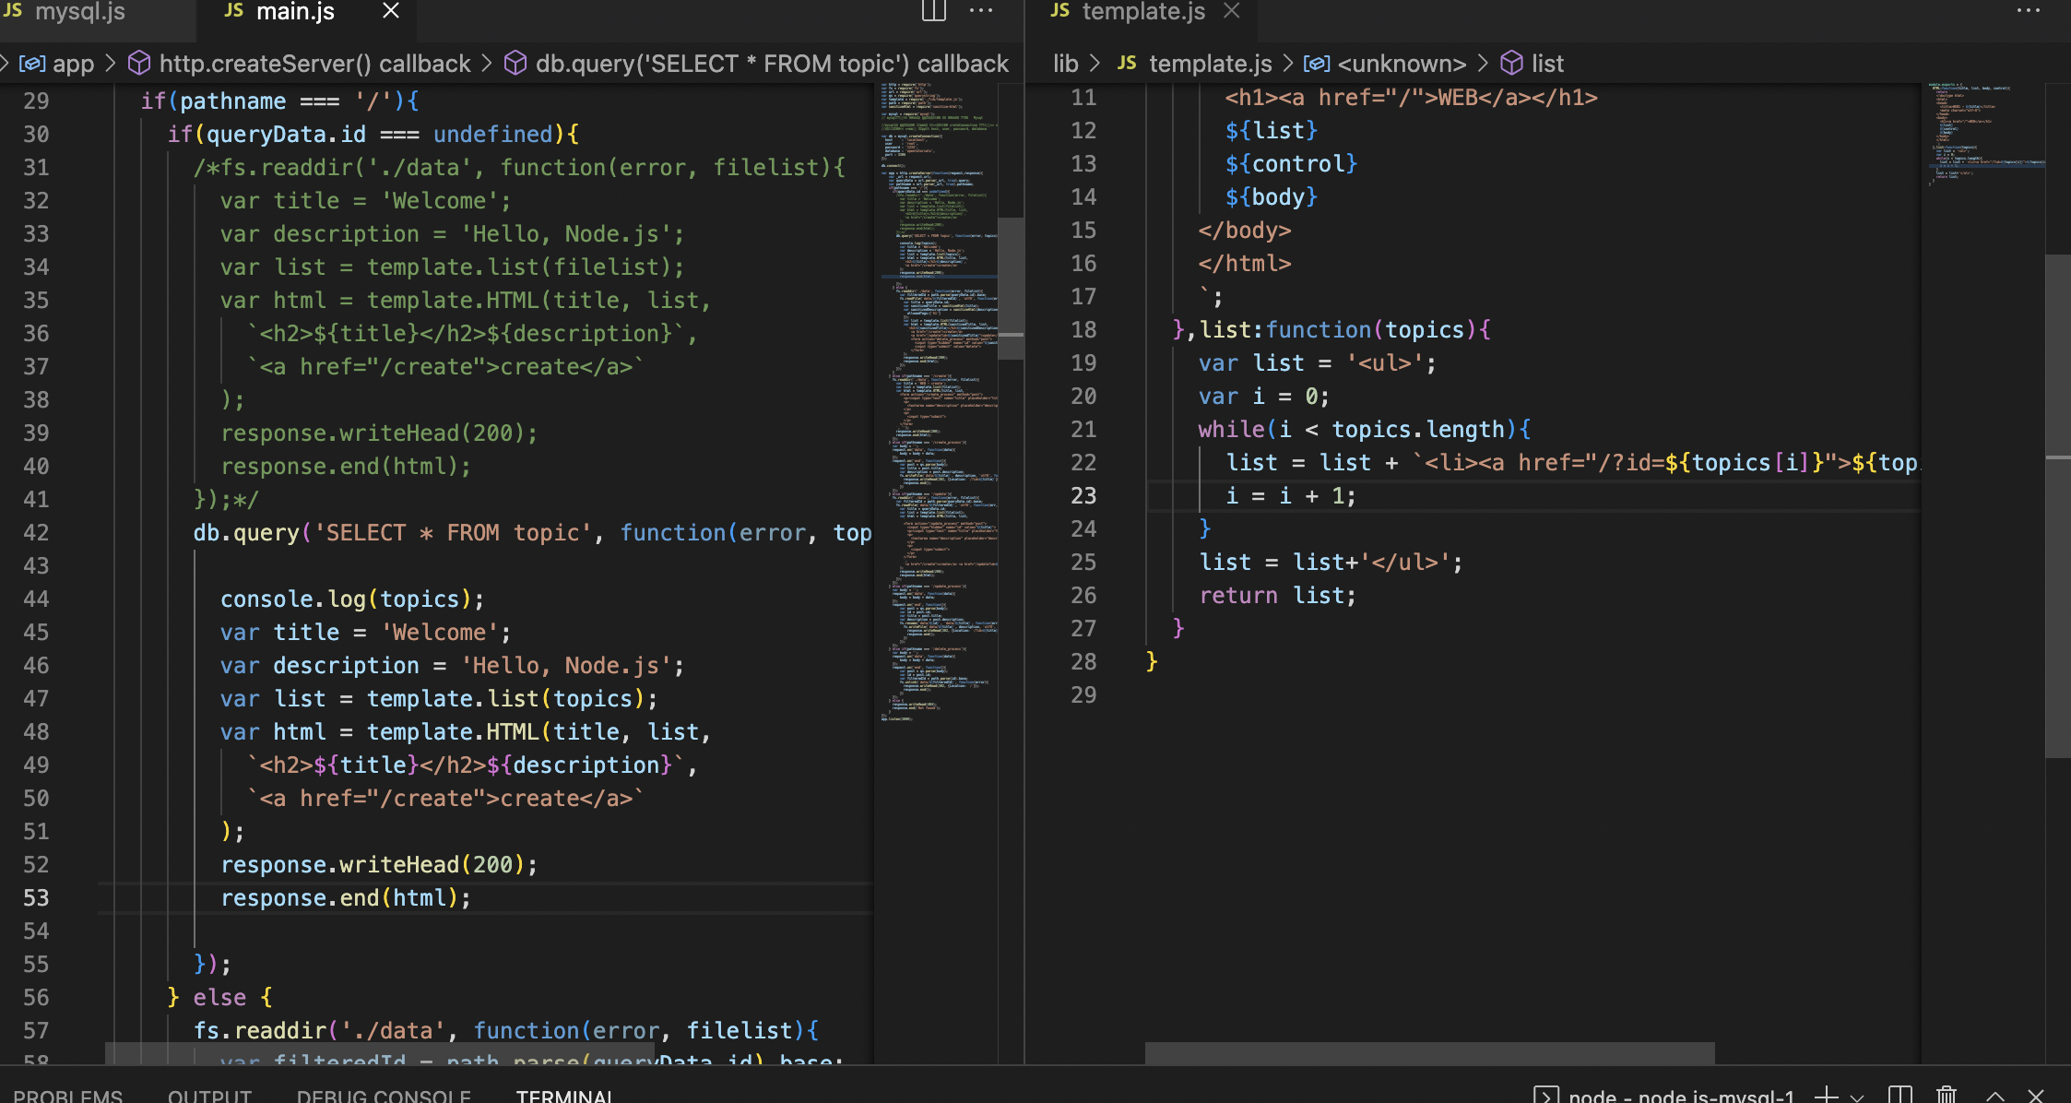
Task: Click line number 53 in main.js
Action: pyautogui.click(x=36, y=898)
